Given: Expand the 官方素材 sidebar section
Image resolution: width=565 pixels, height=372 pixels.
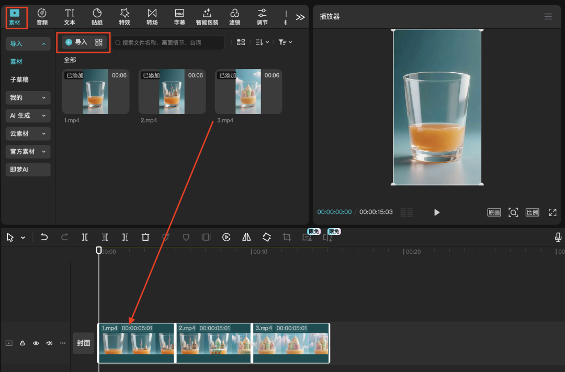Looking at the screenshot, I should (x=28, y=152).
